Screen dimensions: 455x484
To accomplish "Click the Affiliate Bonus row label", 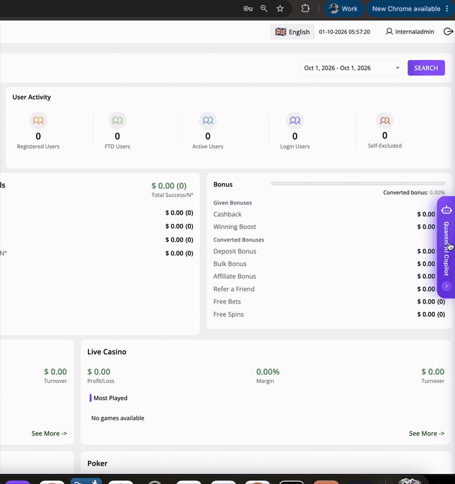I will pos(234,276).
